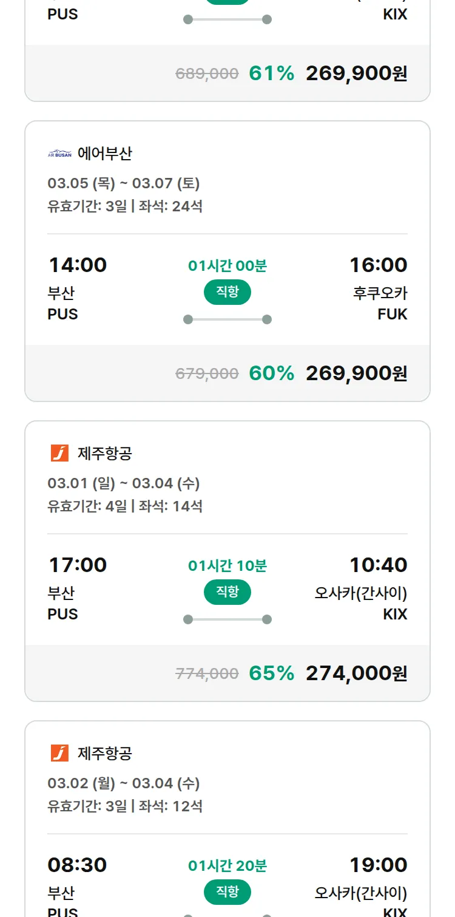Click route line on 17:00 Osaka card
The height and width of the screenshot is (917, 455).
(227, 619)
